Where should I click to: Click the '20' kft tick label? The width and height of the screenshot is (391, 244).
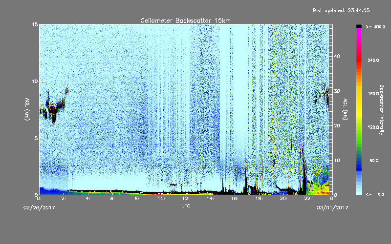(x=337, y=126)
